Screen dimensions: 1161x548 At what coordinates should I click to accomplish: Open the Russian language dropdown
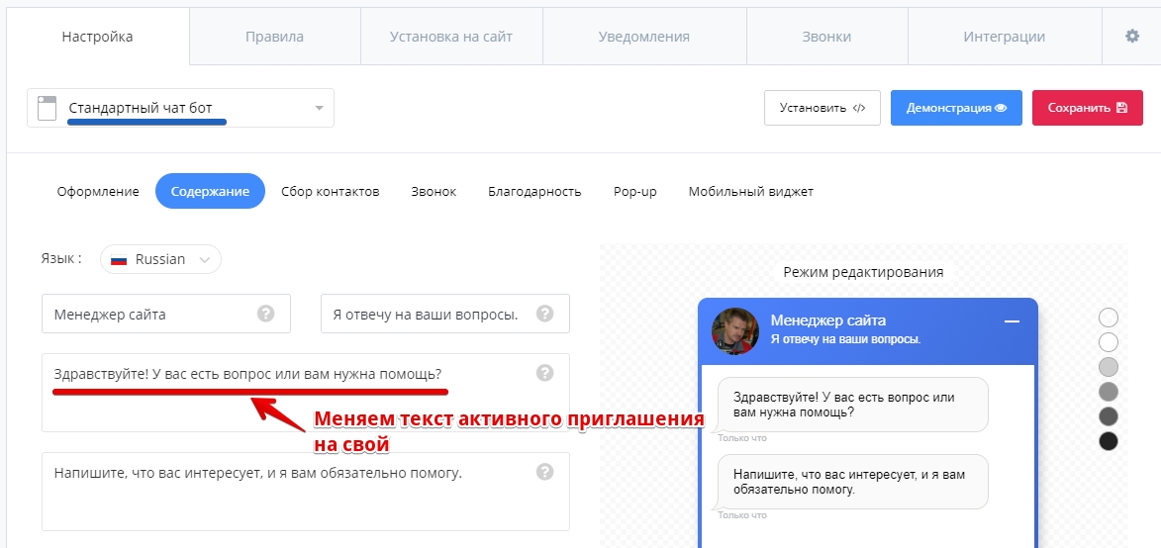(x=160, y=259)
